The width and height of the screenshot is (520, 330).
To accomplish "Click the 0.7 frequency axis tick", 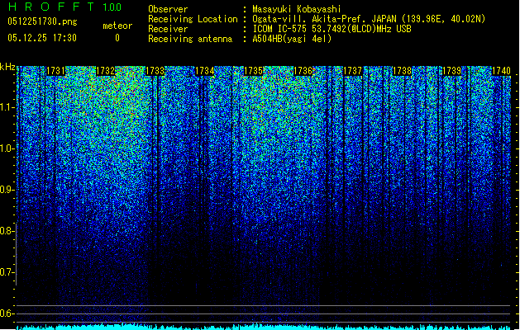I will click(x=7, y=272).
